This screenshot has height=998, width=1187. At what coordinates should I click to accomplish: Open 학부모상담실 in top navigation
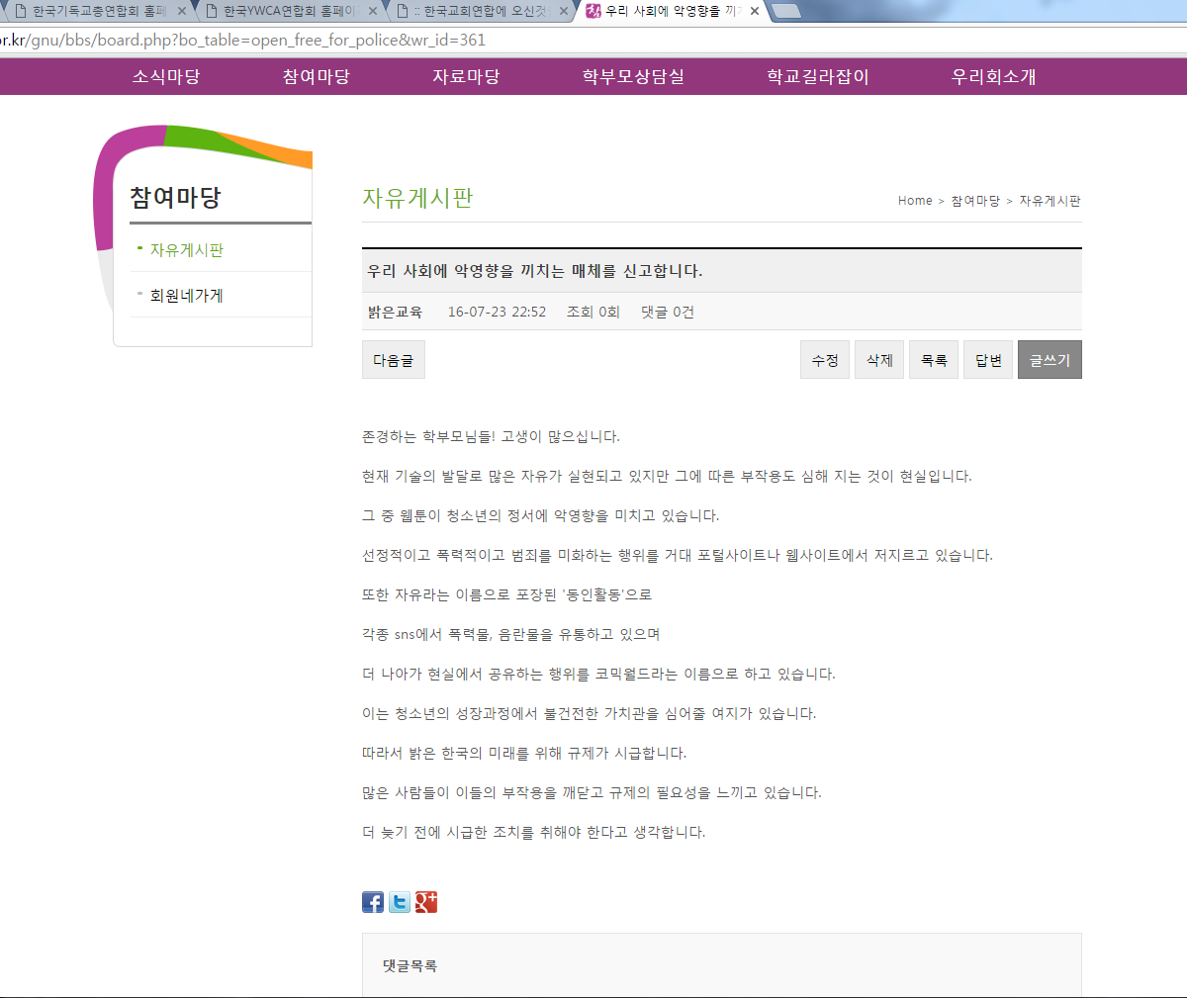coord(633,77)
